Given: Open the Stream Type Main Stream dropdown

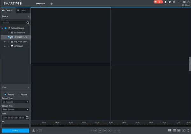Looking at the screenshot, I should coord(15,109).
